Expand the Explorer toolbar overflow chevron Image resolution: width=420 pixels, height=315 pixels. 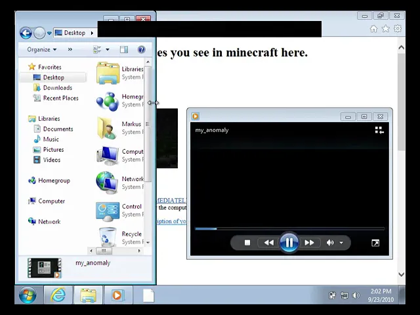coord(70,49)
